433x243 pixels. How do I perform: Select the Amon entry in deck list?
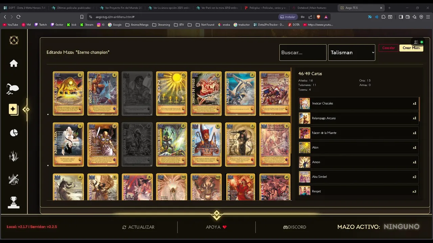coord(359,162)
